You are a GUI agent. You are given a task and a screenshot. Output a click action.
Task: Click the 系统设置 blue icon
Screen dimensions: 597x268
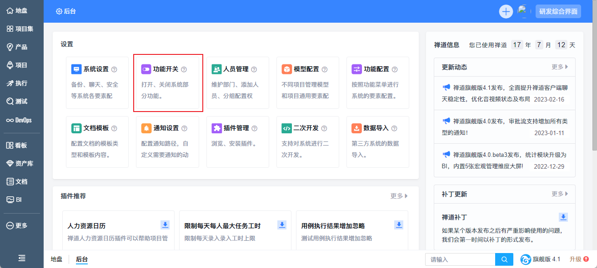76,69
